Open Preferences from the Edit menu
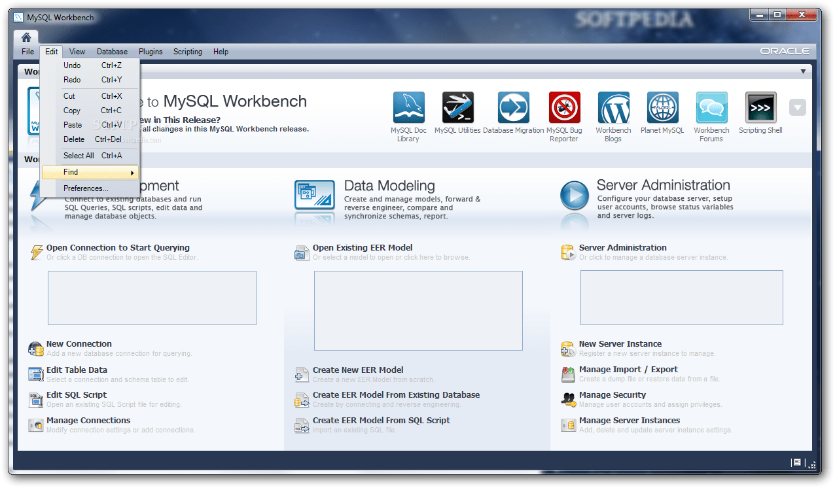Viewport: 835px width, 488px height. pyautogui.click(x=90, y=188)
